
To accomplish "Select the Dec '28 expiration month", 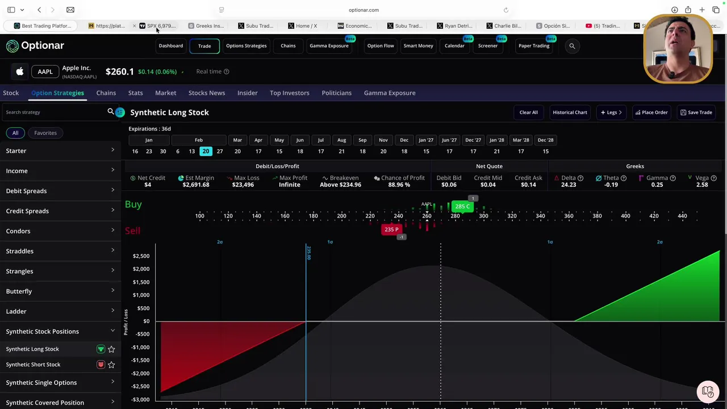I will pyautogui.click(x=545, y=140).
